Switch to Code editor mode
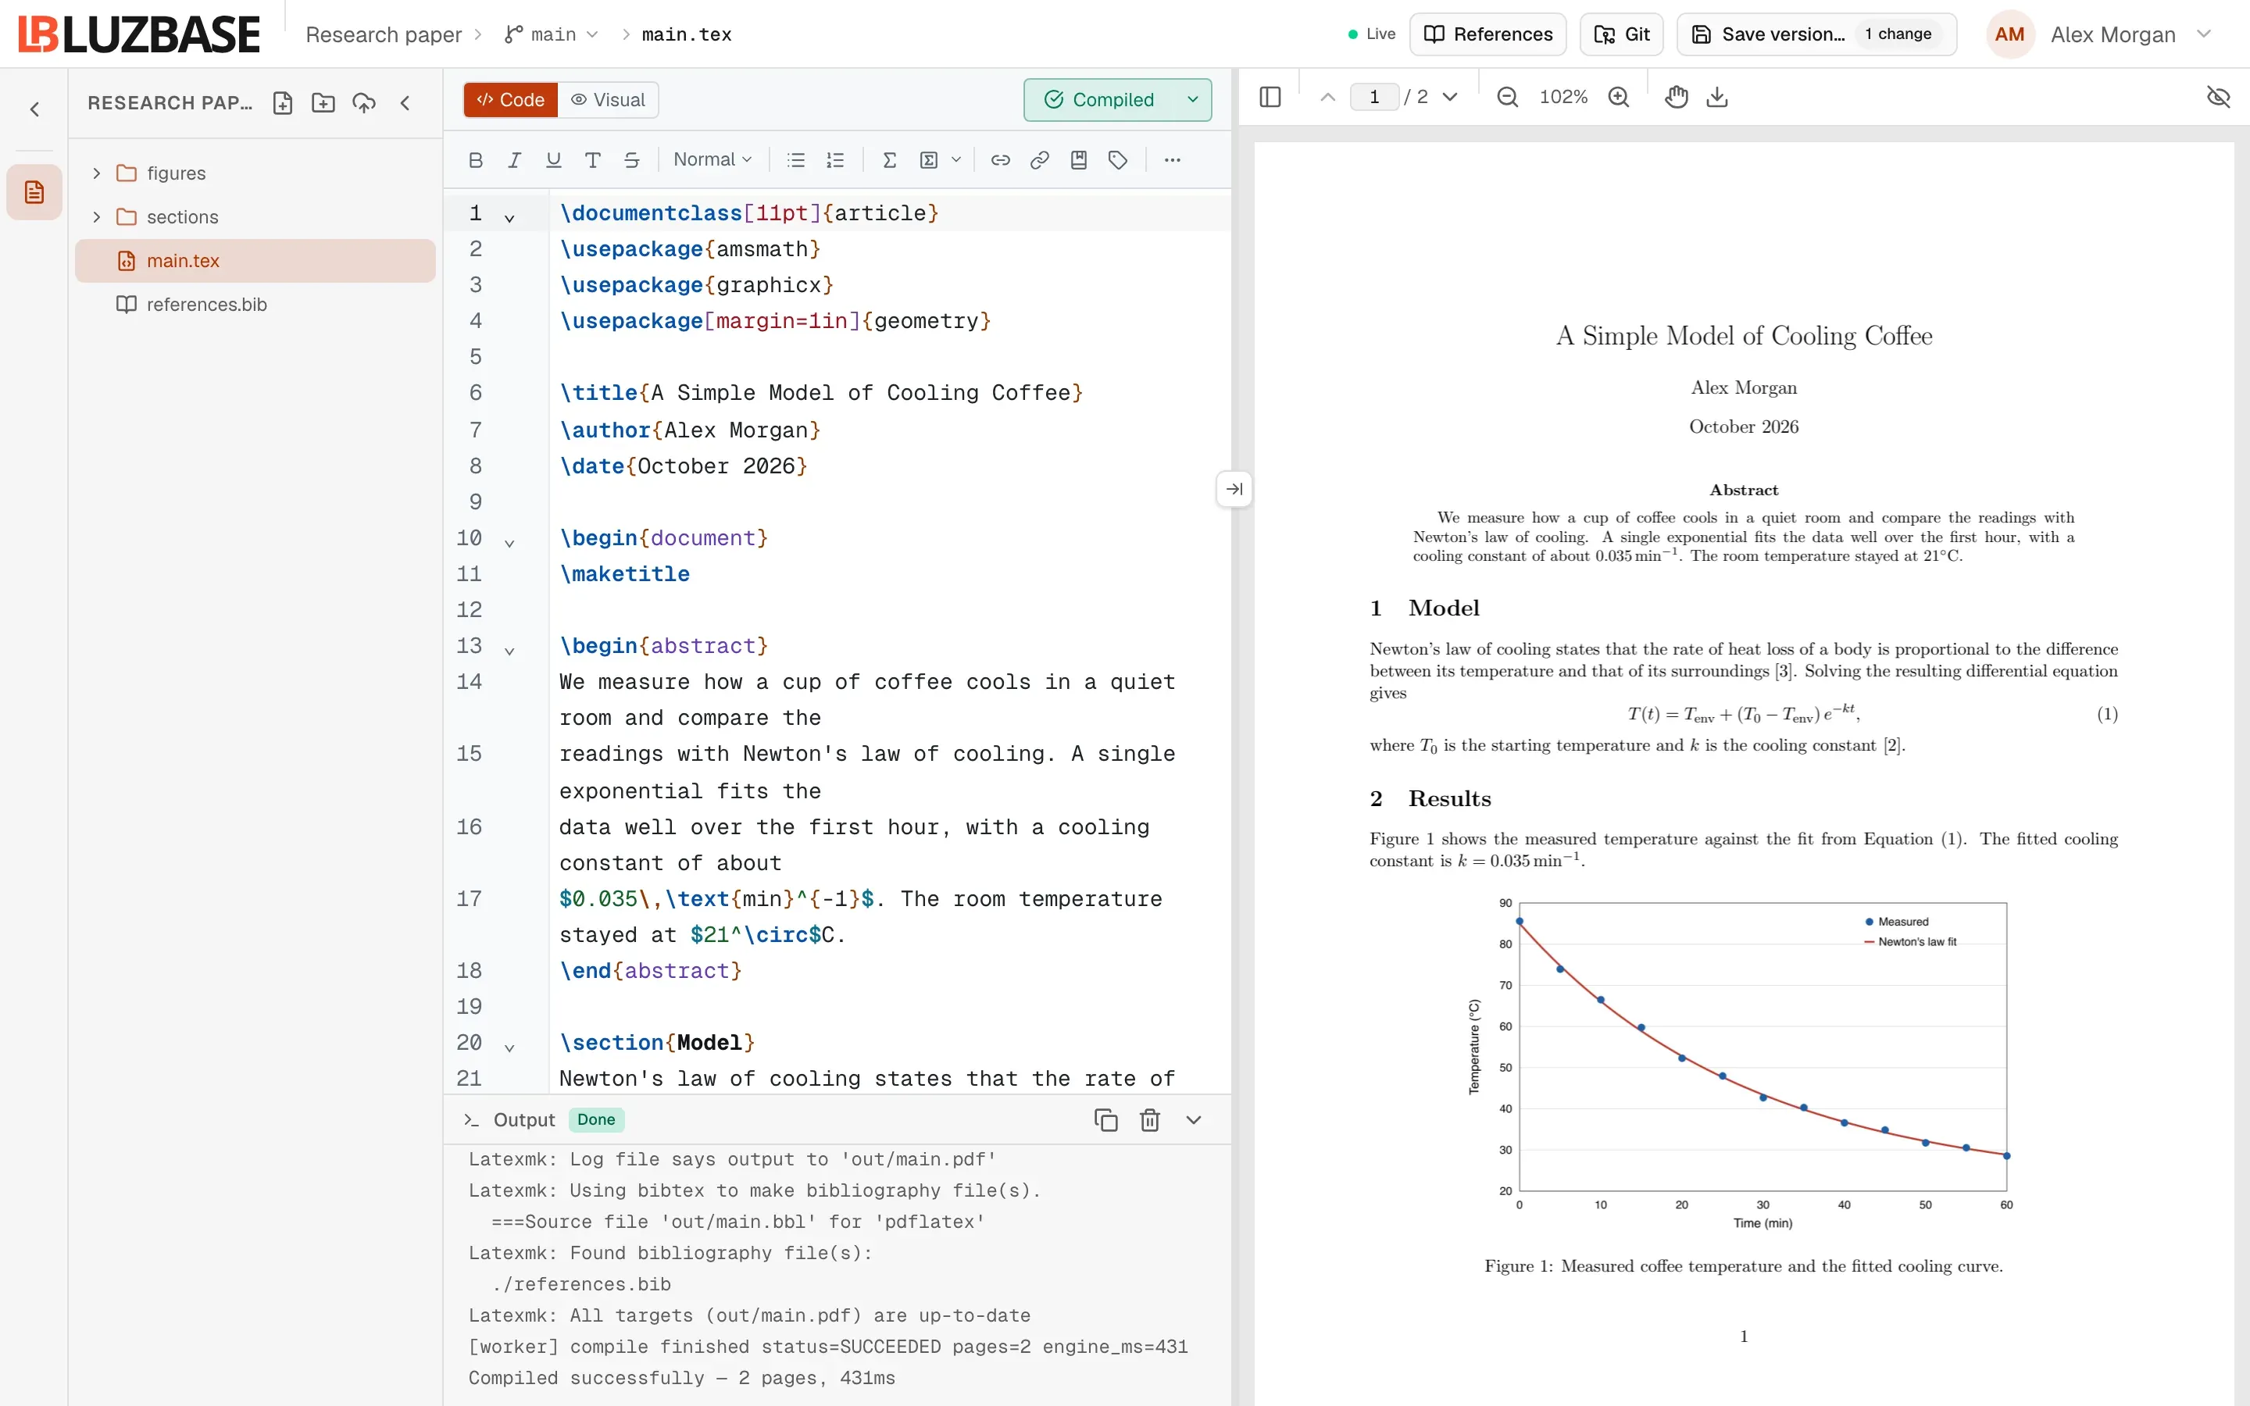The height and width of the screenshot is (1406, 2250). coord(510,99)
